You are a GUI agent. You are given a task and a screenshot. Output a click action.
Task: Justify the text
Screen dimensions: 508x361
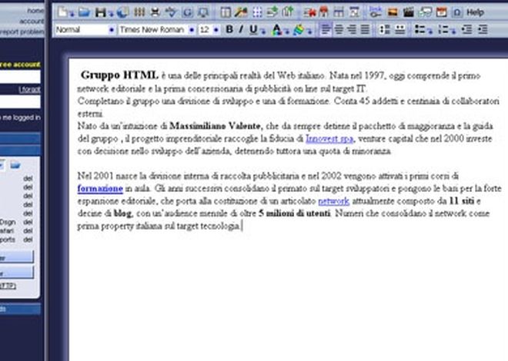click(x=365, y=29)
